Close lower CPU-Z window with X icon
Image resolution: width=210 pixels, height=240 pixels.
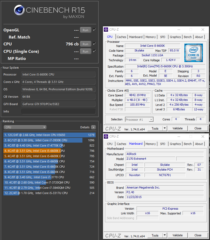coord(203,137)
